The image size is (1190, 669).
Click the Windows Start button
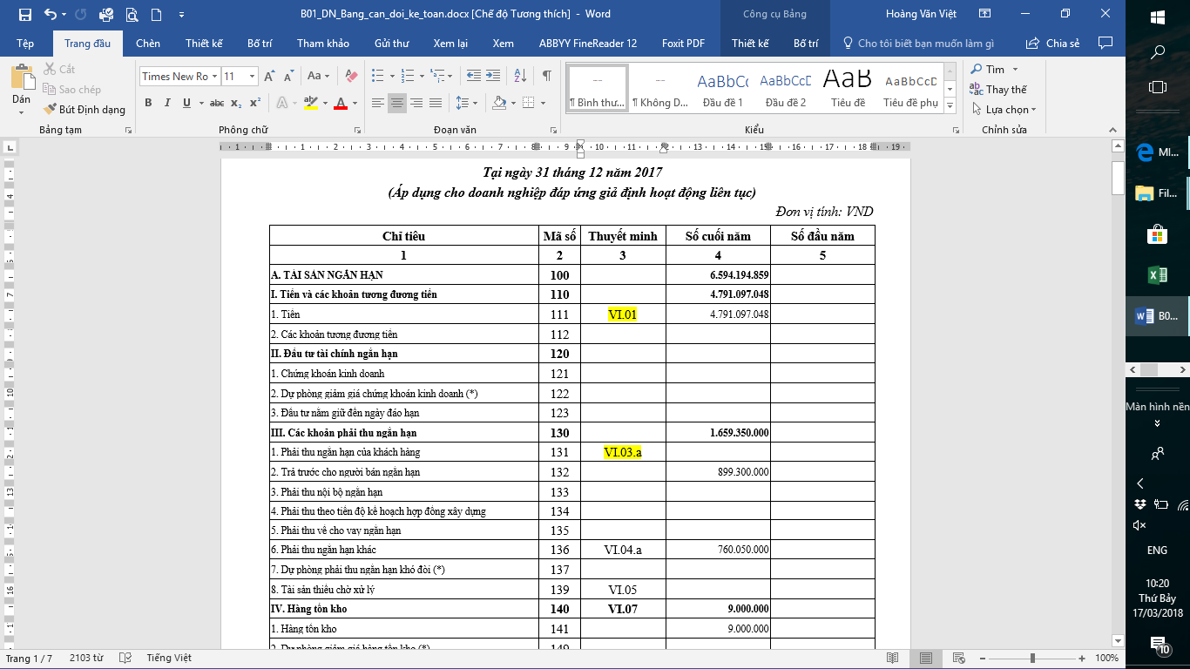pos(1158,17)
